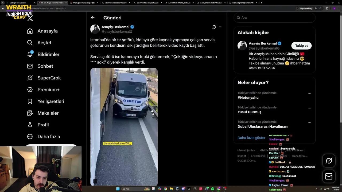Close the Asayiş Berkemal browser tab
The height and width of the screenshot is (192, 342).
[x=66, y=3]
